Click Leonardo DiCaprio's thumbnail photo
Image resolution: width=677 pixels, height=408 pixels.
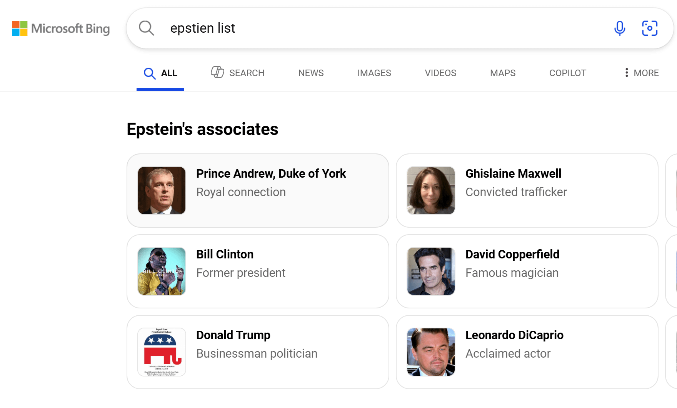[431, 352]
